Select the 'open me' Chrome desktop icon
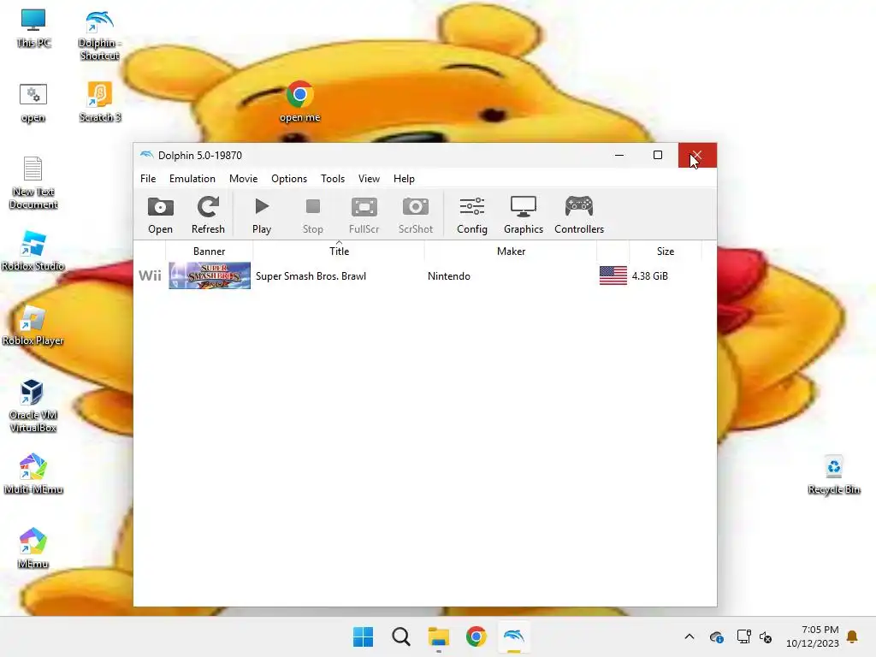 299,102
